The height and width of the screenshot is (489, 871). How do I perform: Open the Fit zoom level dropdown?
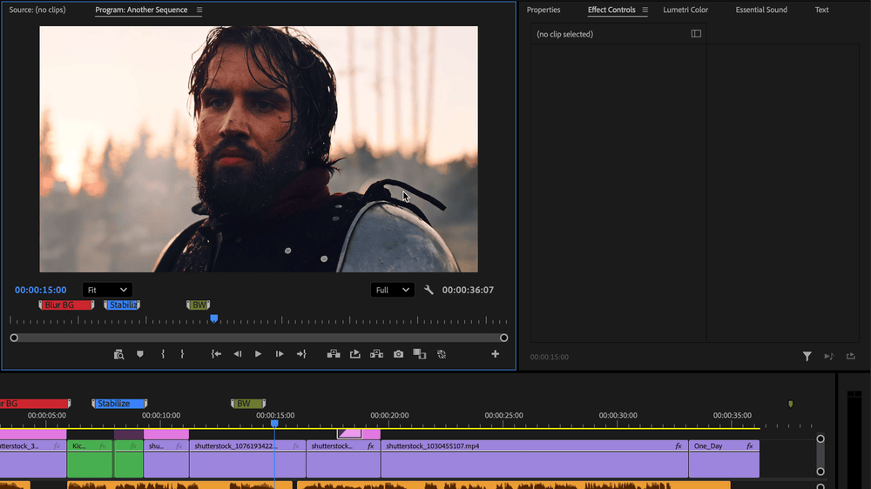[x=107, y=290]
